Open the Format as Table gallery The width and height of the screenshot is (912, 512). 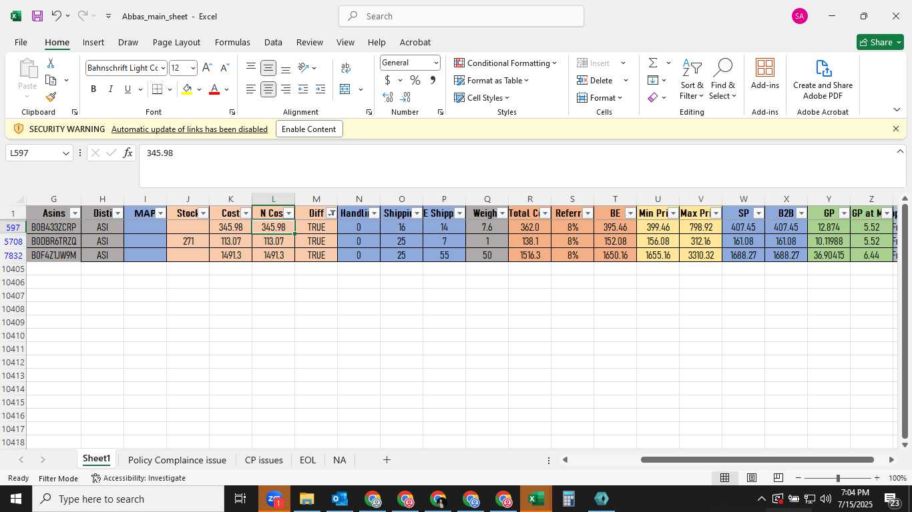coord(491,80)
